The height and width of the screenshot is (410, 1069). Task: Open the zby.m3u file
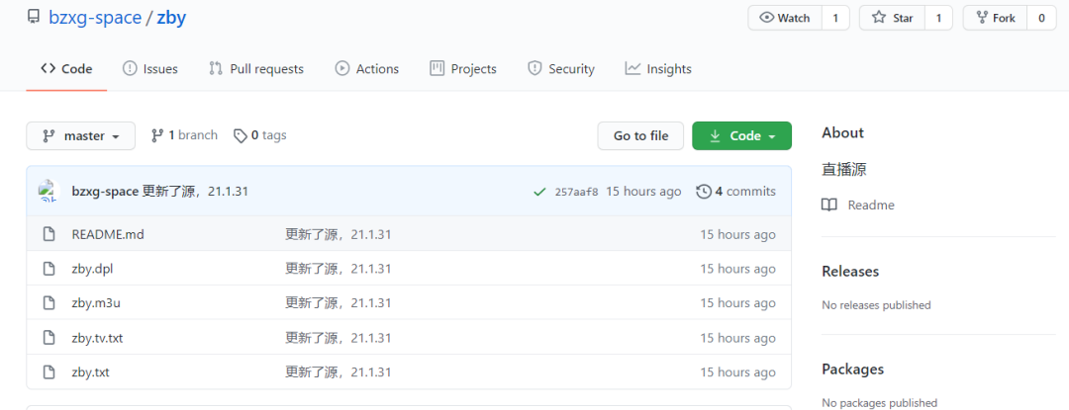(96, 303)
